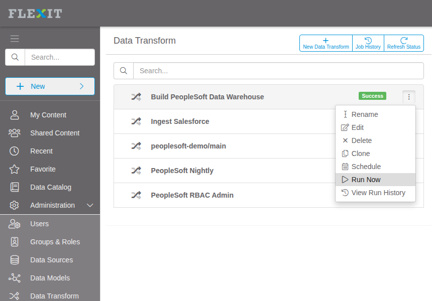Expand the New button arrow

tap(81, 86)
